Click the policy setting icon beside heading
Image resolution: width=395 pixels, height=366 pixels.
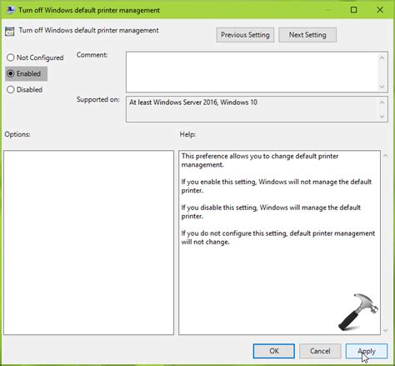click(10, 32)
